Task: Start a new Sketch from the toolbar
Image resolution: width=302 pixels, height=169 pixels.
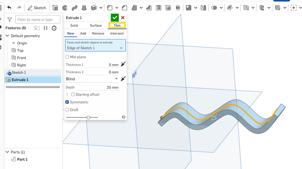Action: pos(37,8)
